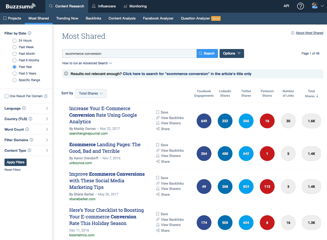Click the Buzzsumo logo
Screen dimensions: 327x240
pyautogui.click(x=21, y=6)
